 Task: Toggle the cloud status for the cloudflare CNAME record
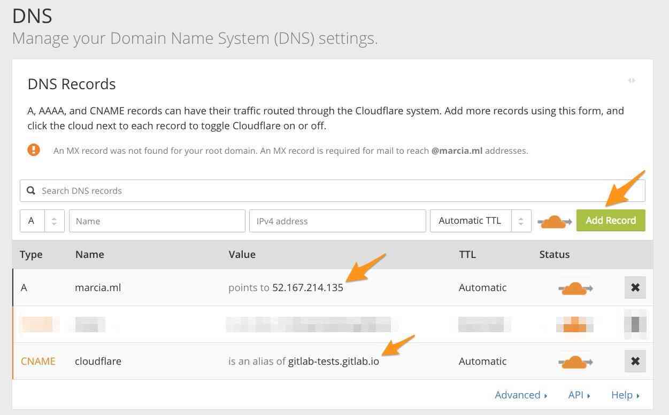tap(574, 361)
